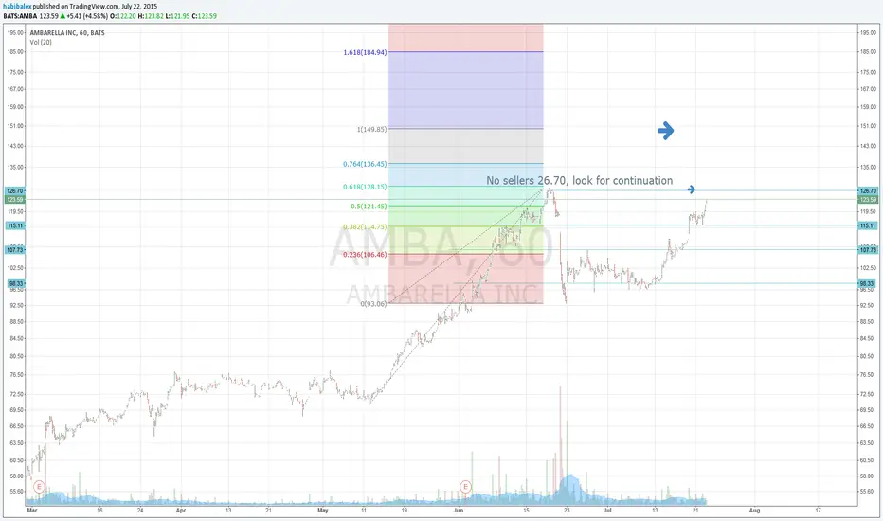This screenshot has width=883, height=521.
Task: Click the earnings E marker near June
Action: (465, 486)
